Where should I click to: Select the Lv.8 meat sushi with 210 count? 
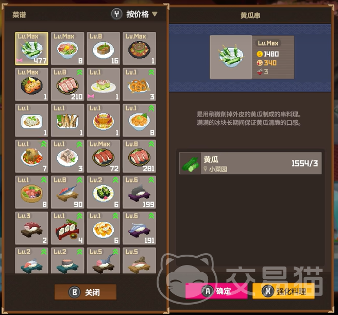(x=67, y=85)
